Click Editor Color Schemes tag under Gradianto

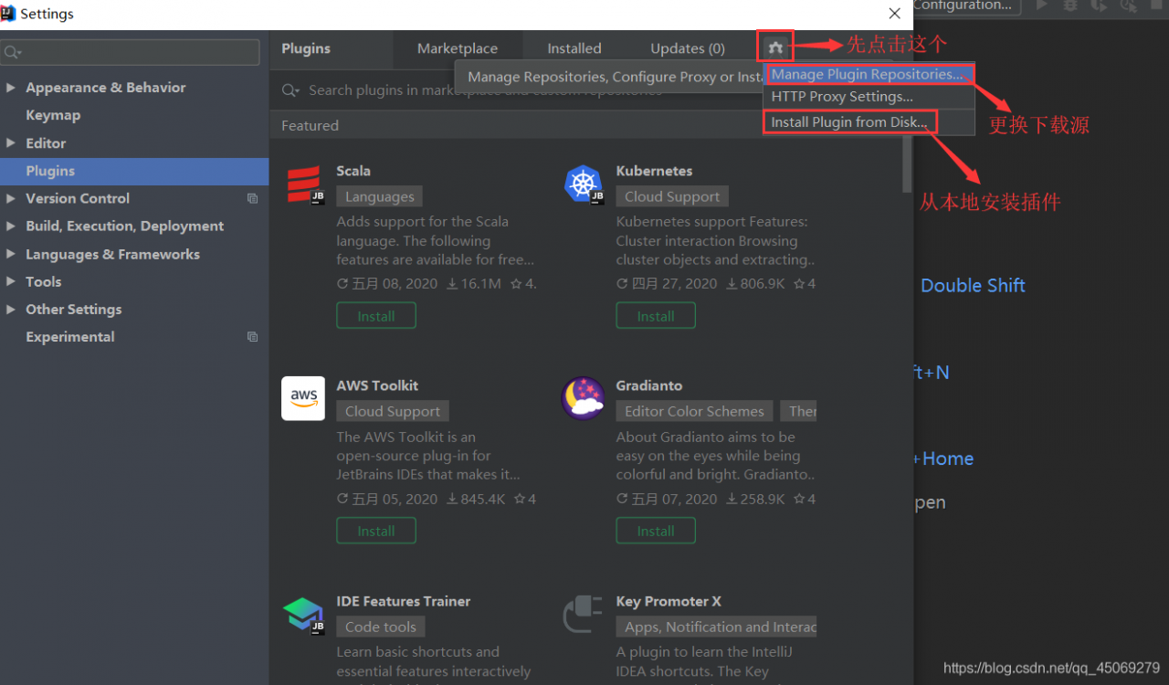[694, 412]
